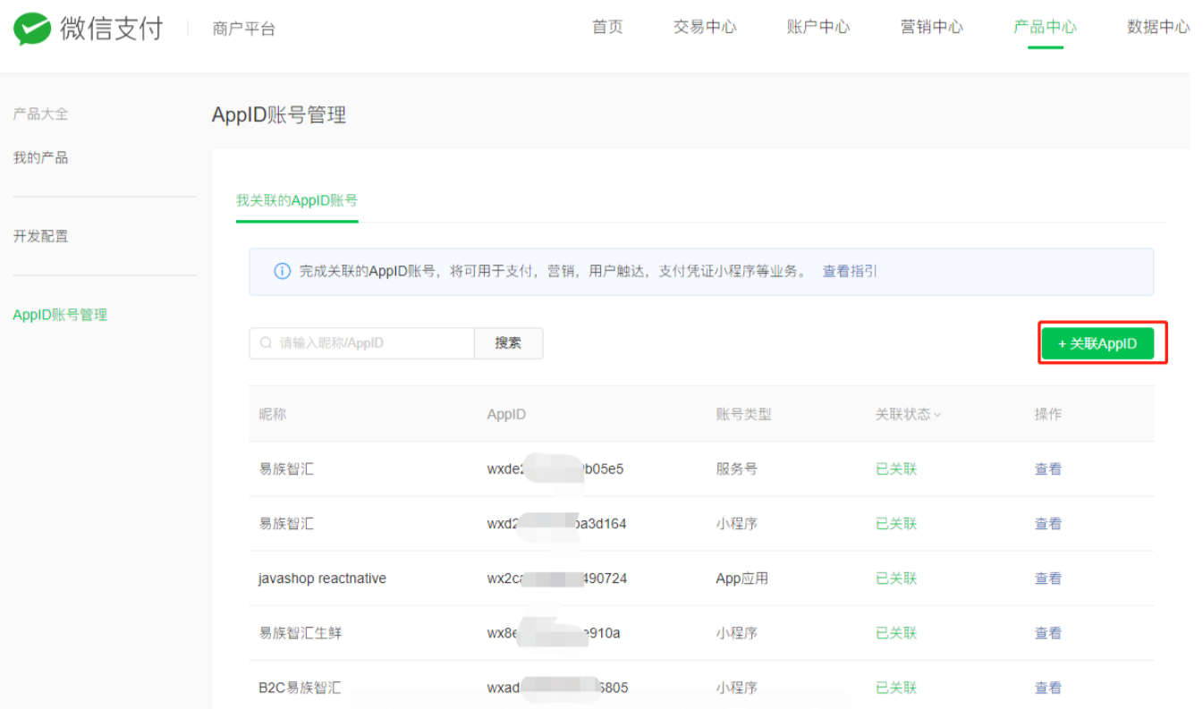
Task: Click 查看 for the B2C易族智汇 row
Action: click(1048, 688)
